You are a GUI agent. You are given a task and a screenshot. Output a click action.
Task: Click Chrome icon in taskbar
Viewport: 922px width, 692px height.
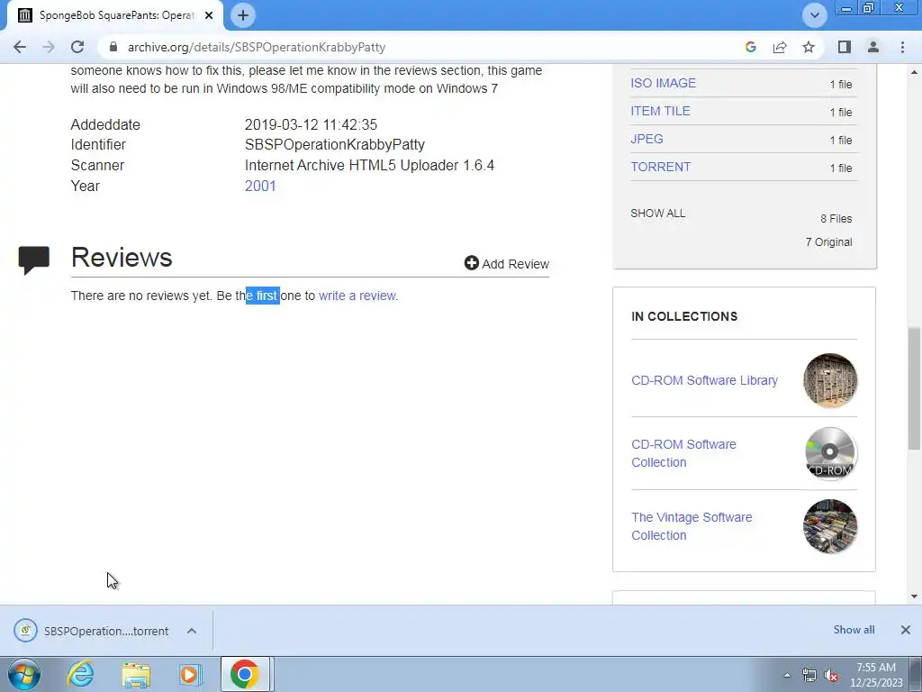[245, 674]
